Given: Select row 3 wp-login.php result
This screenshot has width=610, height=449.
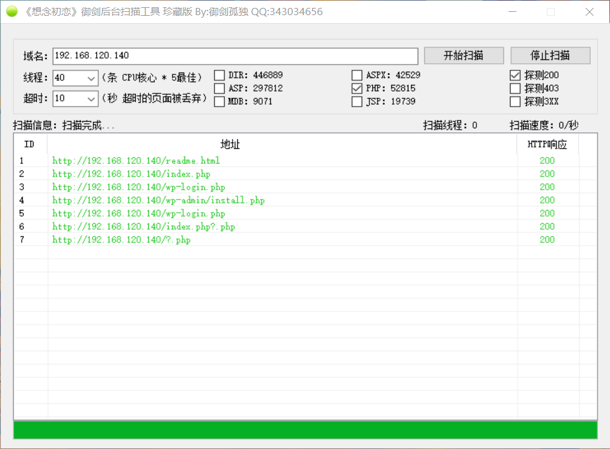Looking at the screenshot, I should coord(305,187).
